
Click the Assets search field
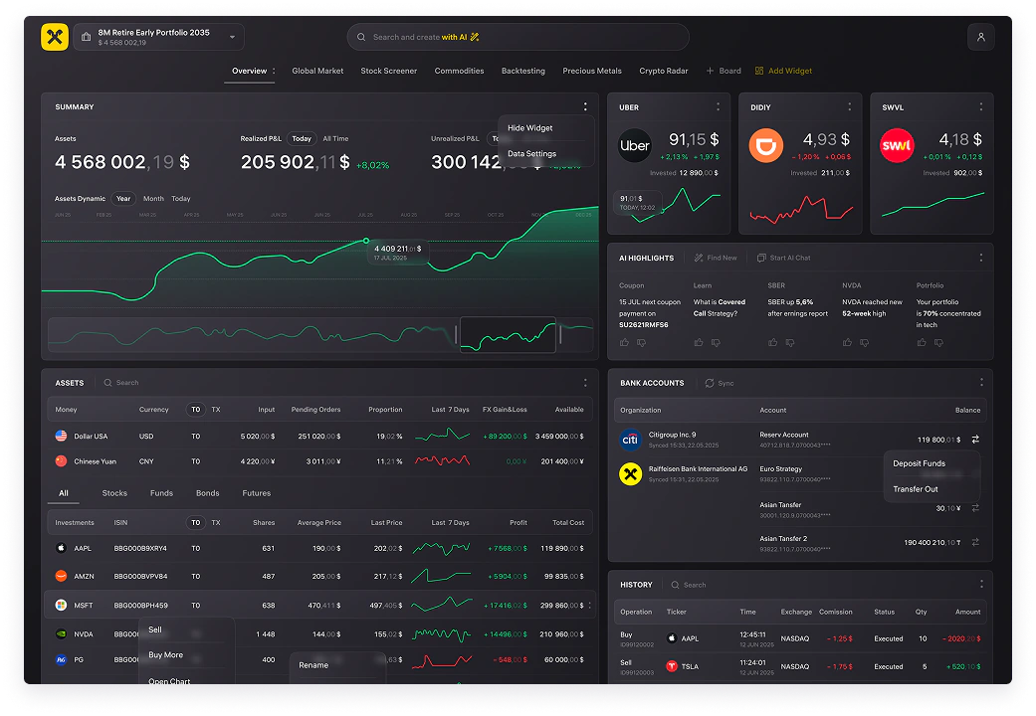[x=121, y=383]
